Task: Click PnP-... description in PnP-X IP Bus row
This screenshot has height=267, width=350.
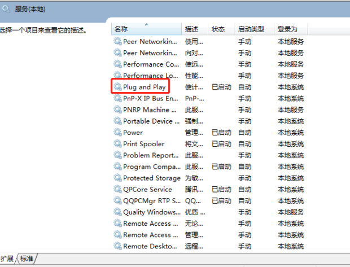Action: pos(194,98)
